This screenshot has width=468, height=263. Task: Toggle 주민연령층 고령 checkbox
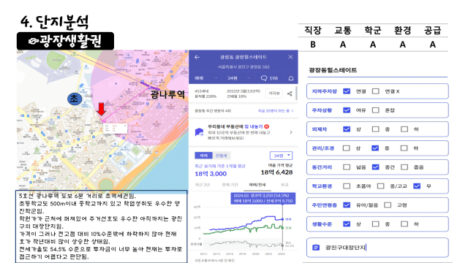[x=388, y=205]
